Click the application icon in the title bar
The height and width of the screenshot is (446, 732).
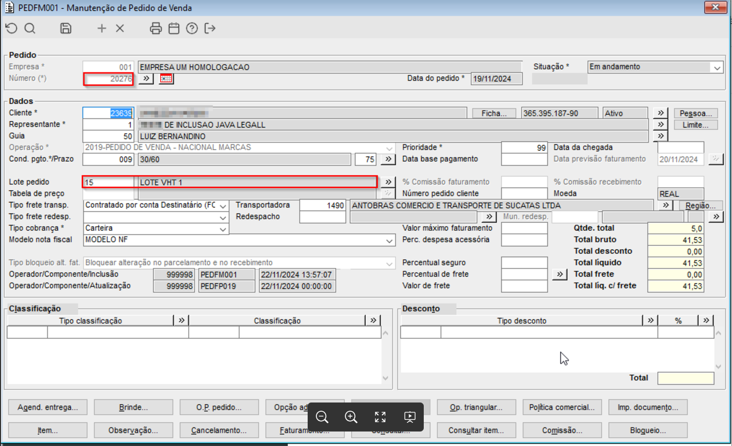tap(9, 8)
